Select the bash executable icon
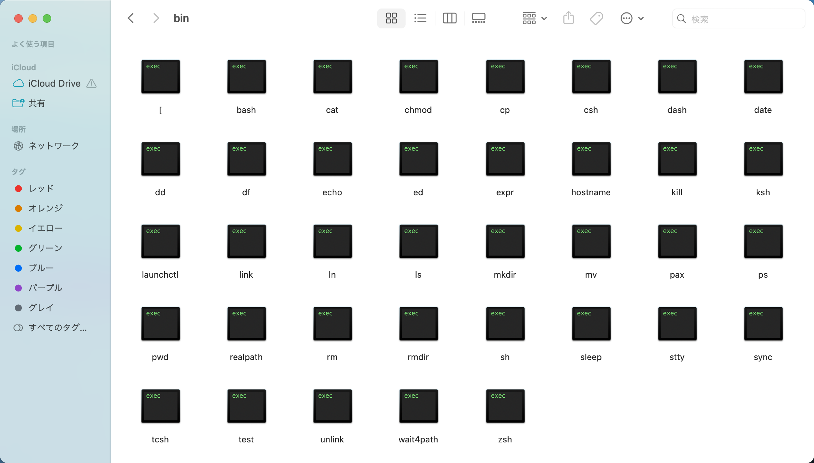This screenshot has width=814, height=463. coord(246,76)
